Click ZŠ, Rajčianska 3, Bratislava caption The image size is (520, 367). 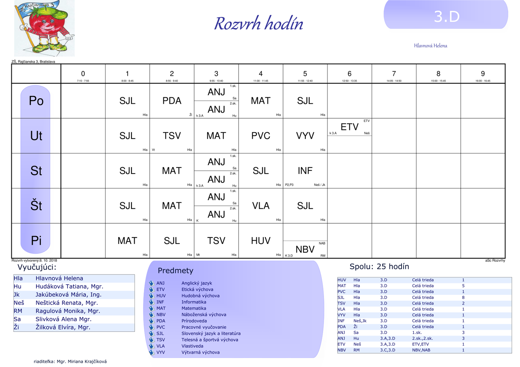pyautogui.click(x=33, y=62)
